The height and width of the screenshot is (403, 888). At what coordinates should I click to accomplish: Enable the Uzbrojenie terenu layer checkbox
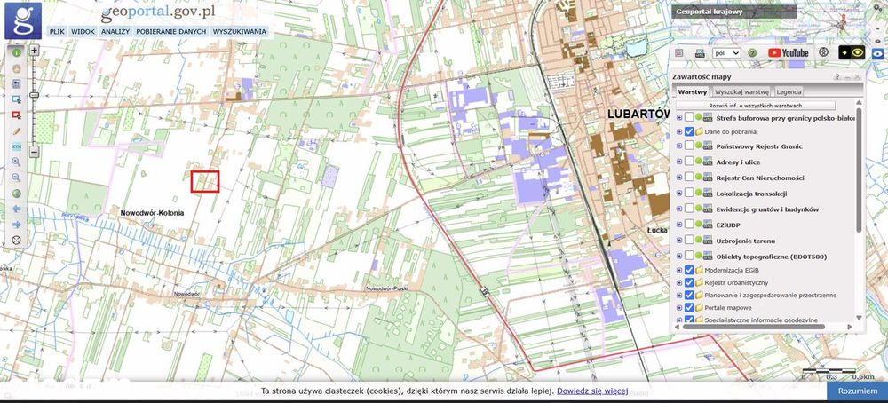(x=689, y=241)
